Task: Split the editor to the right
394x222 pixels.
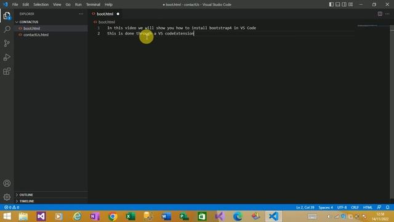Action: [x=380, y=14]
